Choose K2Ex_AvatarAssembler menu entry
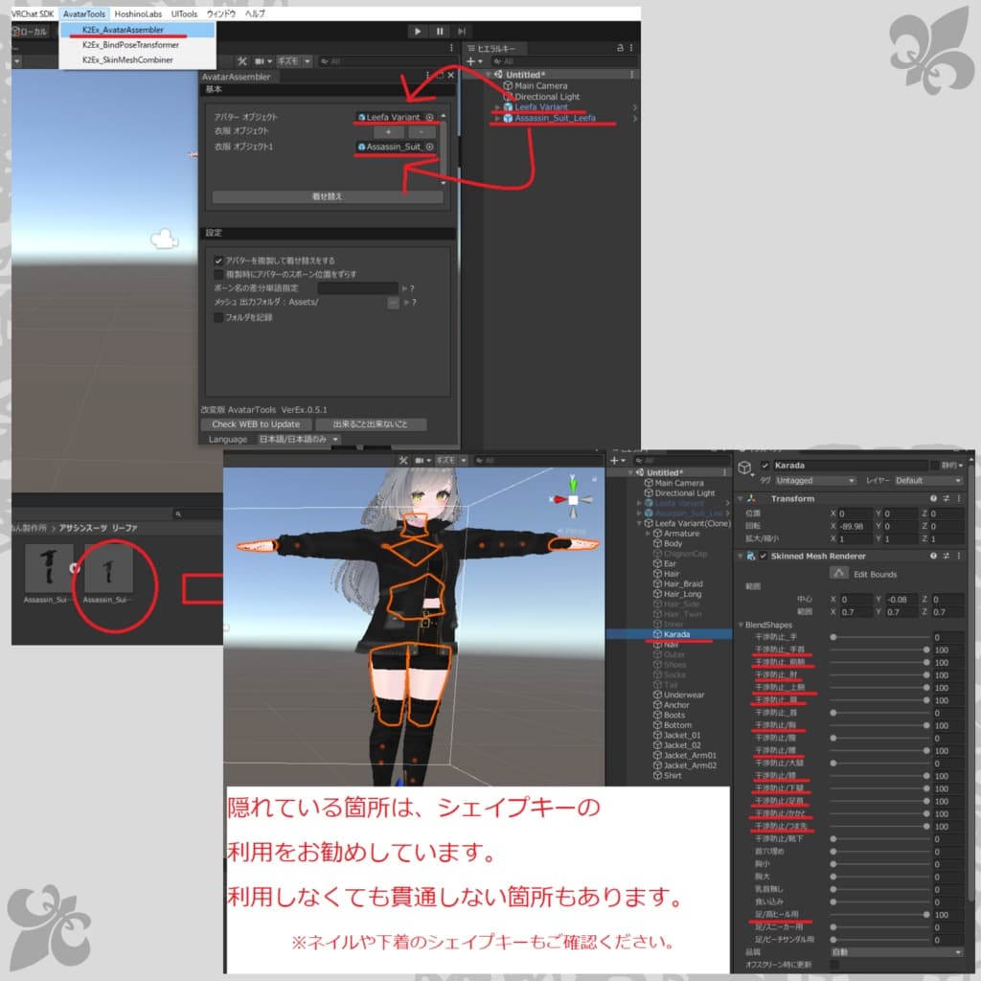 point(137,30)
